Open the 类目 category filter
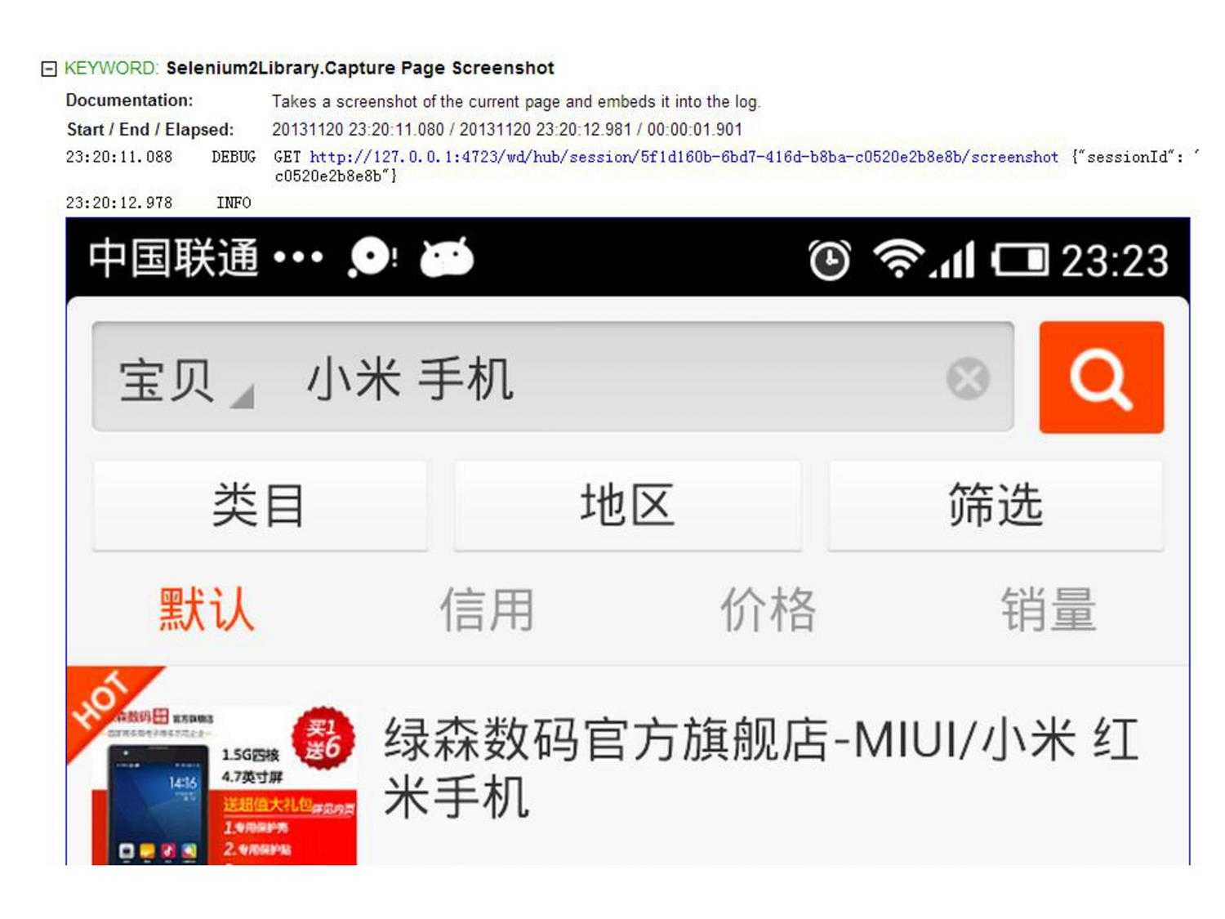This screenshot has width=1225, height=919. click(260, 505)
